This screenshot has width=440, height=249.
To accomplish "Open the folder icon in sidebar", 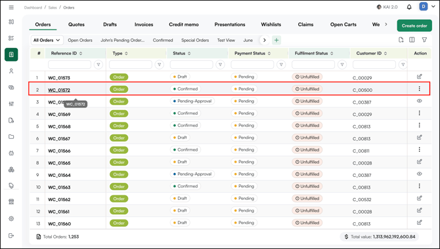I will click(11, 137).
